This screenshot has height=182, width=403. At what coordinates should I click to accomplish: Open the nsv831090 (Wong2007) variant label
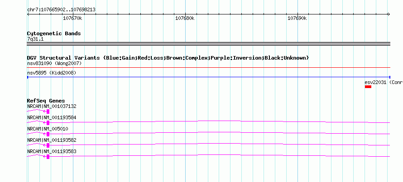54,63
